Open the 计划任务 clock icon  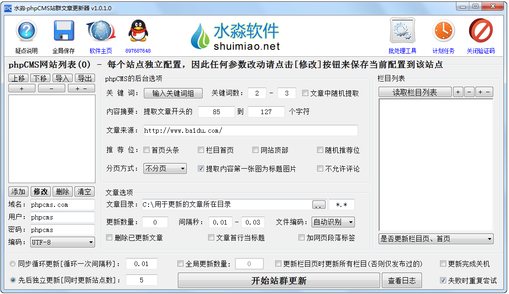[443, 31]
